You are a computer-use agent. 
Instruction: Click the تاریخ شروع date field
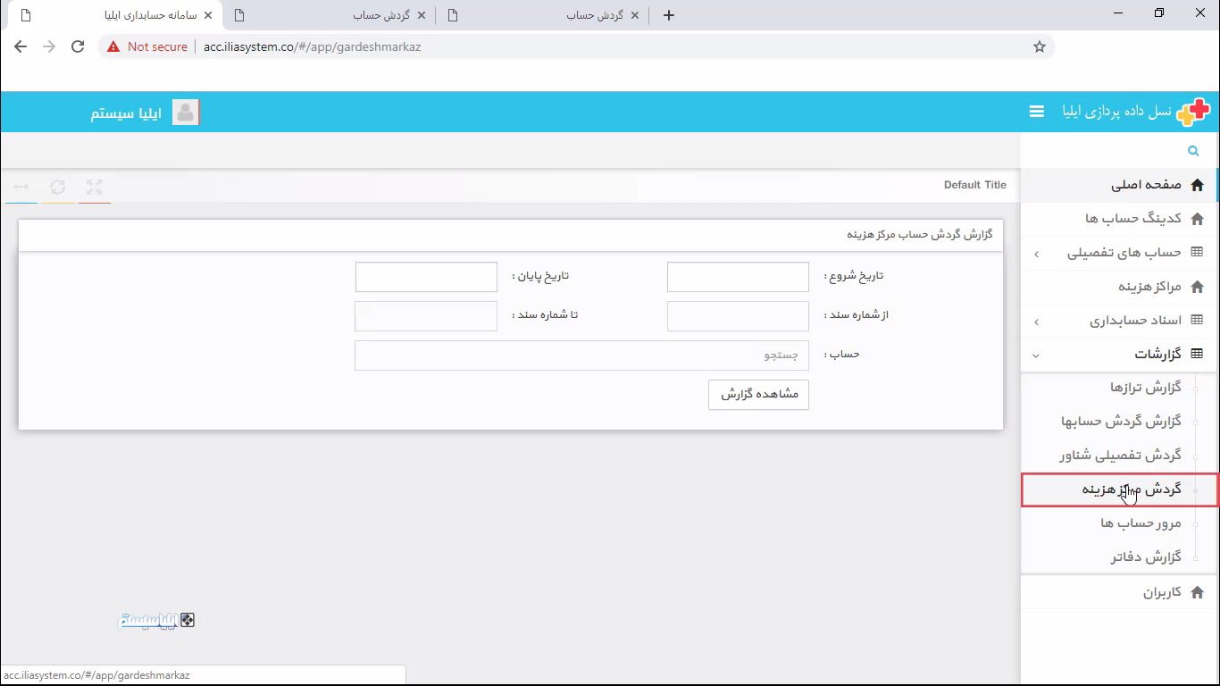(737, 276)
